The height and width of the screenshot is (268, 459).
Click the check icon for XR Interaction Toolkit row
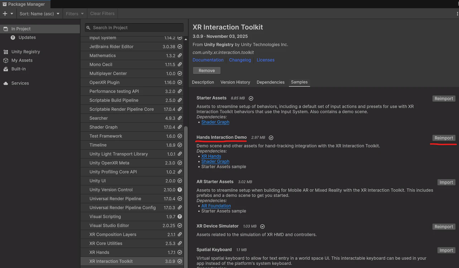tap(180, 261)
